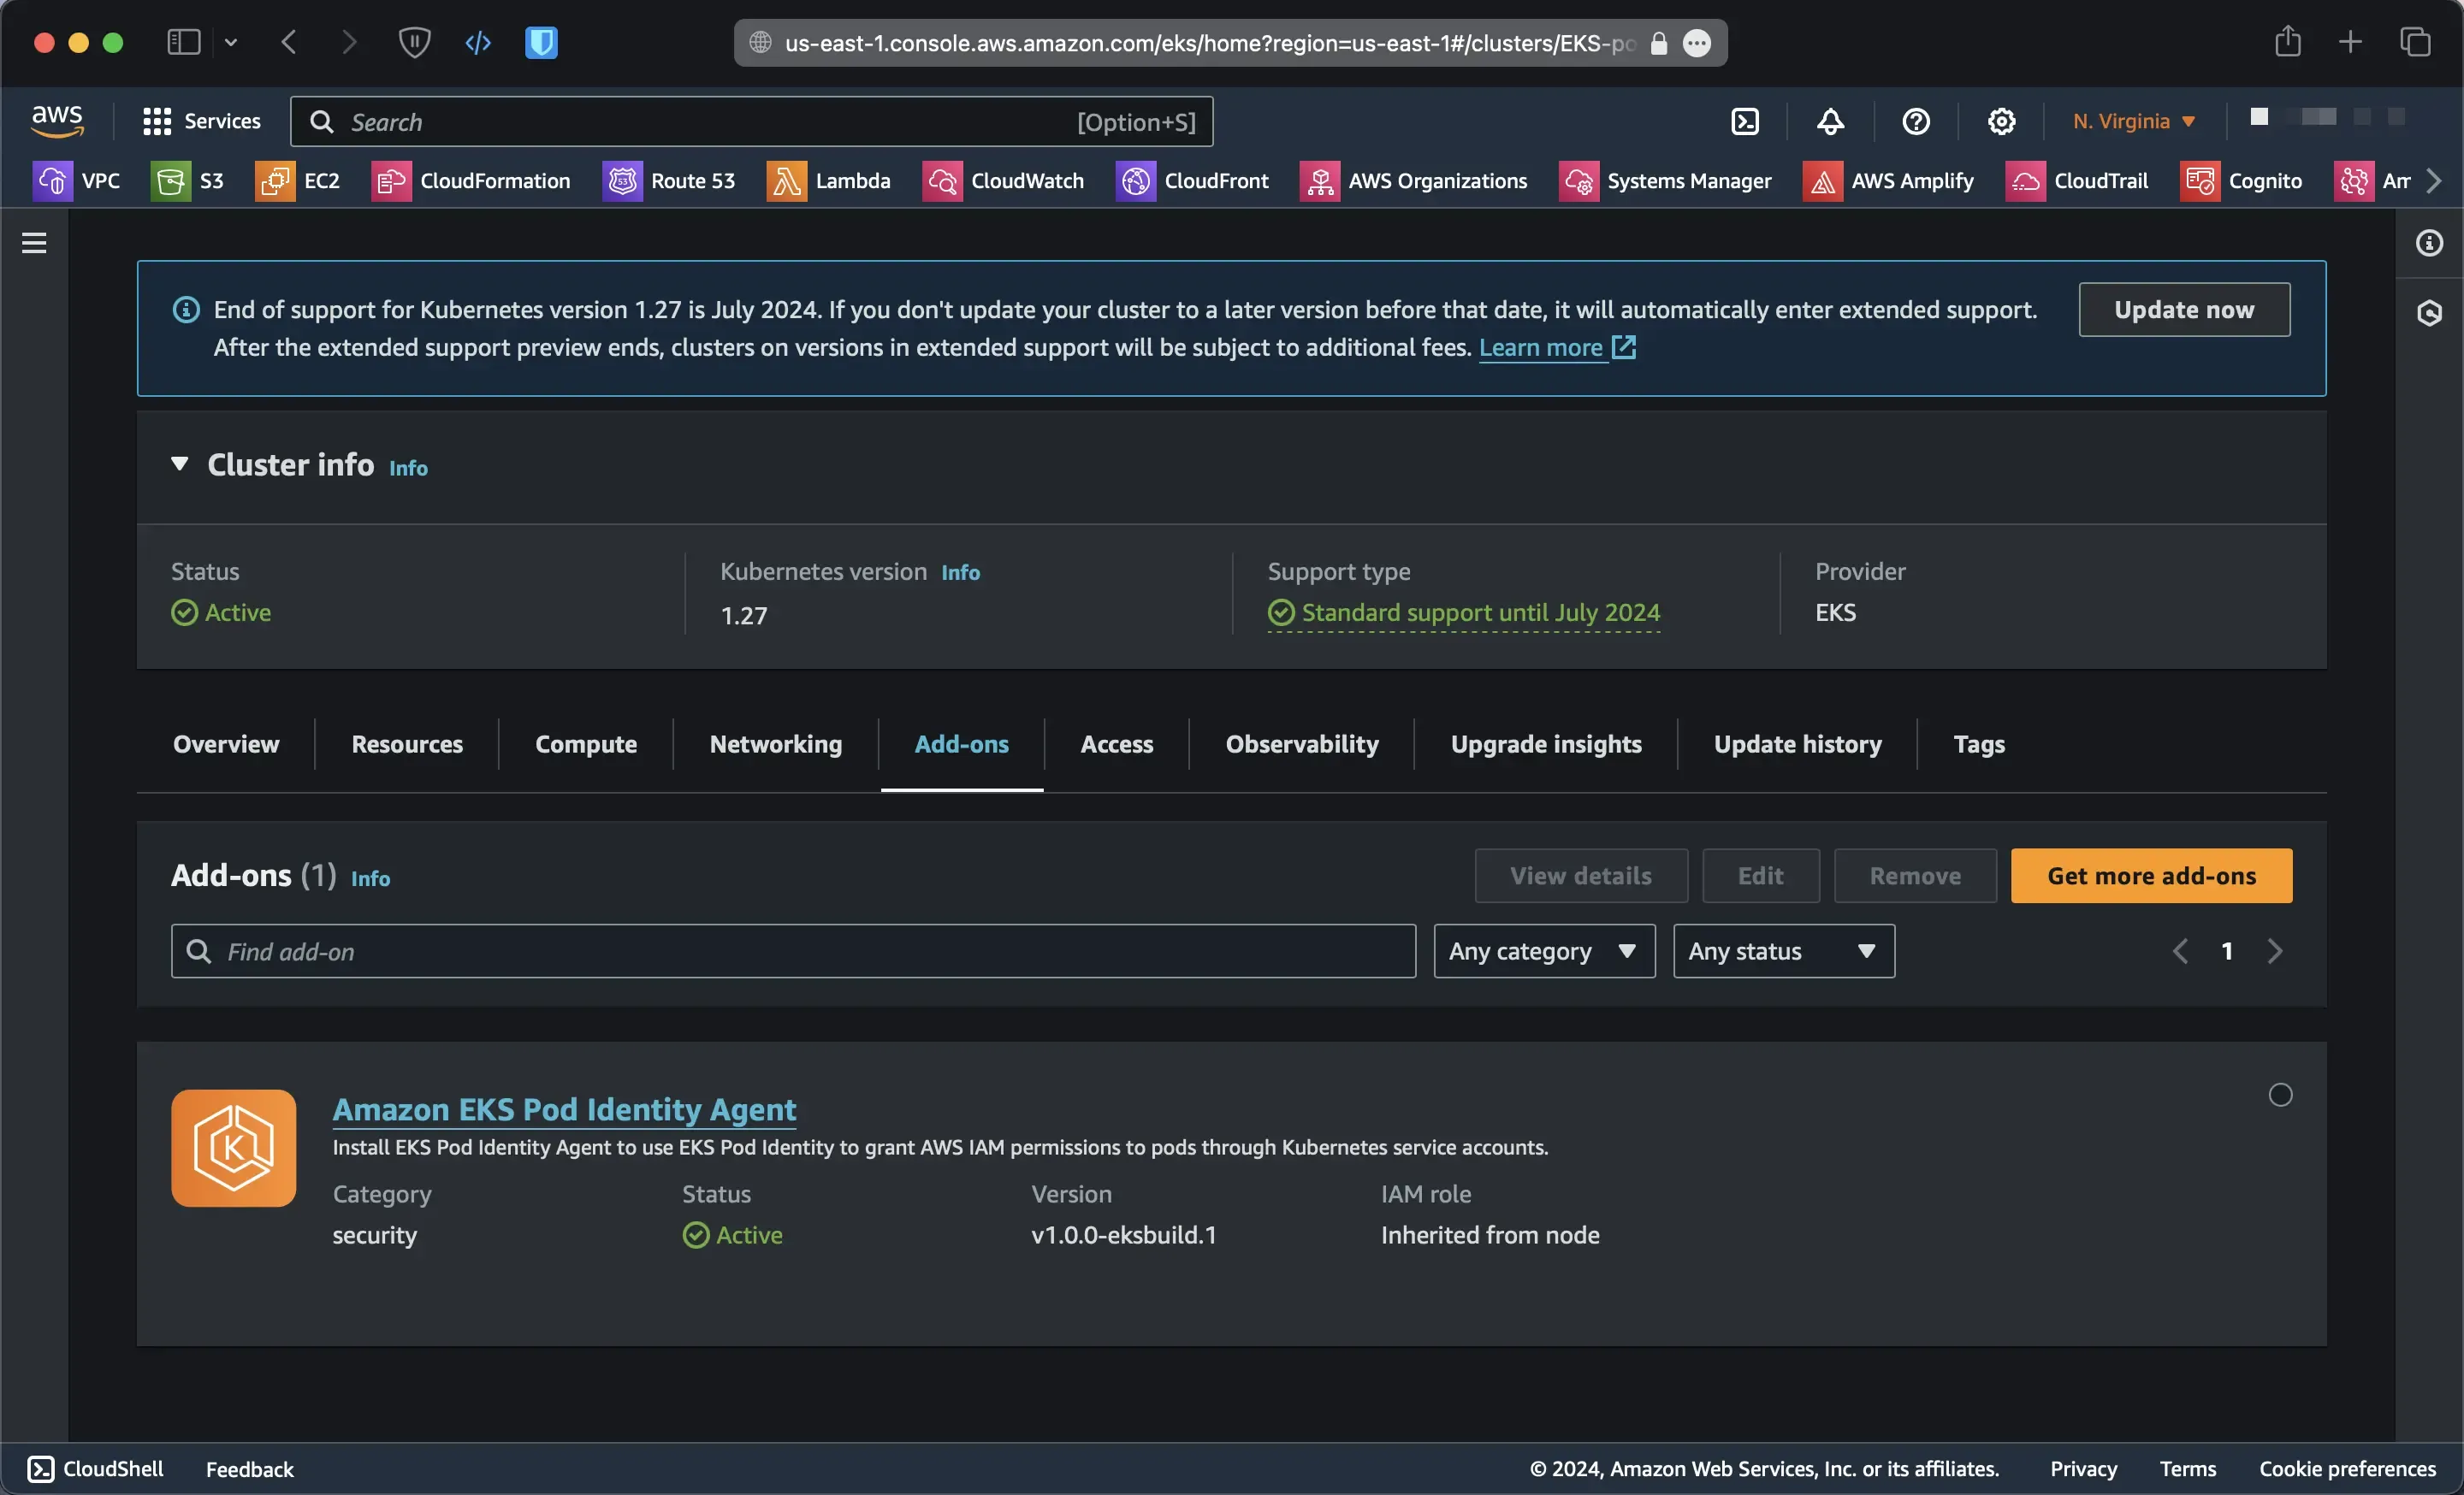The height and width of the screenshot is (1495, 2464).
Task: Switch to the Observability tab
Action: [x=1301, y=744]
